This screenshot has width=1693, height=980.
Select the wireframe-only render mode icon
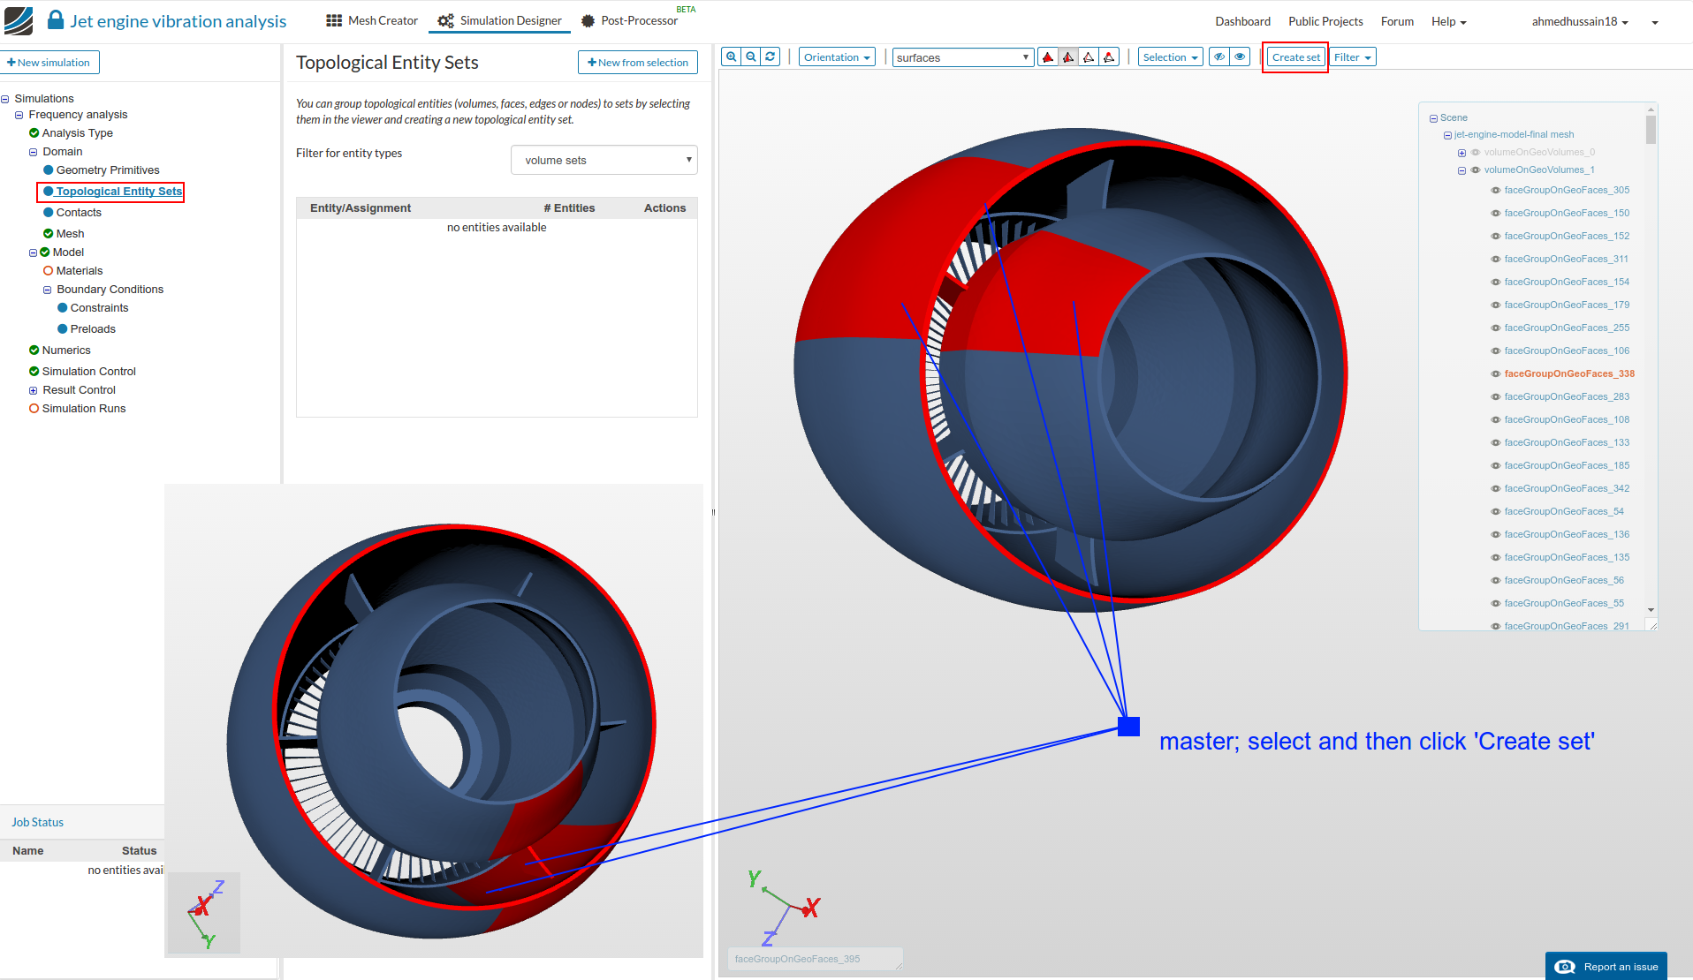[x=1089, y=57]
